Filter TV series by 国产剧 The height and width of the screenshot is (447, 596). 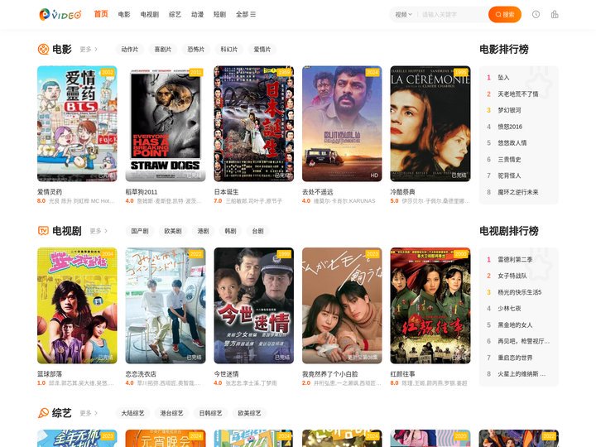pos(140,231)
